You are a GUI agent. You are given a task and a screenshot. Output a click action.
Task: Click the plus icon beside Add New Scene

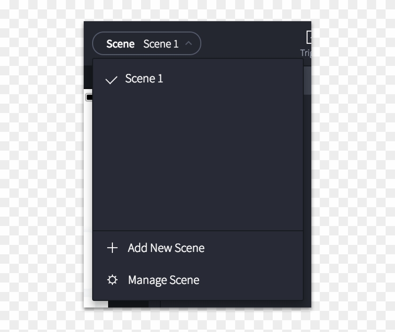pyautogui.click(x=112, y=248)
